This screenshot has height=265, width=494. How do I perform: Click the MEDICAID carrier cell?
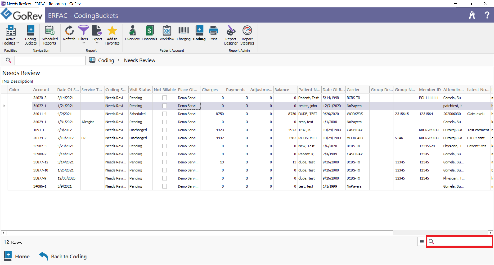(x=357, y=138)
